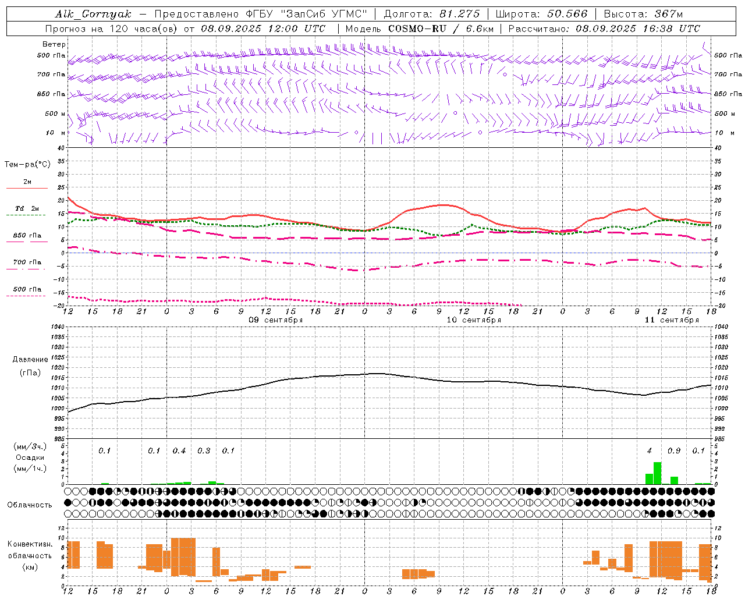
Task: Click the "Тем-ра(°C)" temperature panel label
Action: point(27,165)
